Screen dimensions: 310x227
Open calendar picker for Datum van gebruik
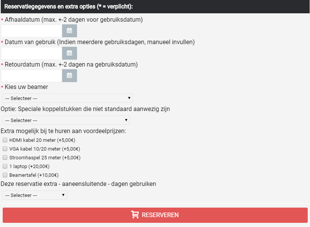tap(69, 53)
